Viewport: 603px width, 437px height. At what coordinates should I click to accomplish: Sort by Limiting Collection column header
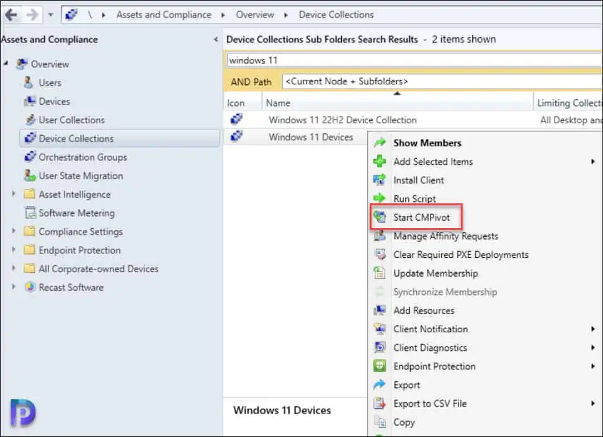(x=568, y=103)
